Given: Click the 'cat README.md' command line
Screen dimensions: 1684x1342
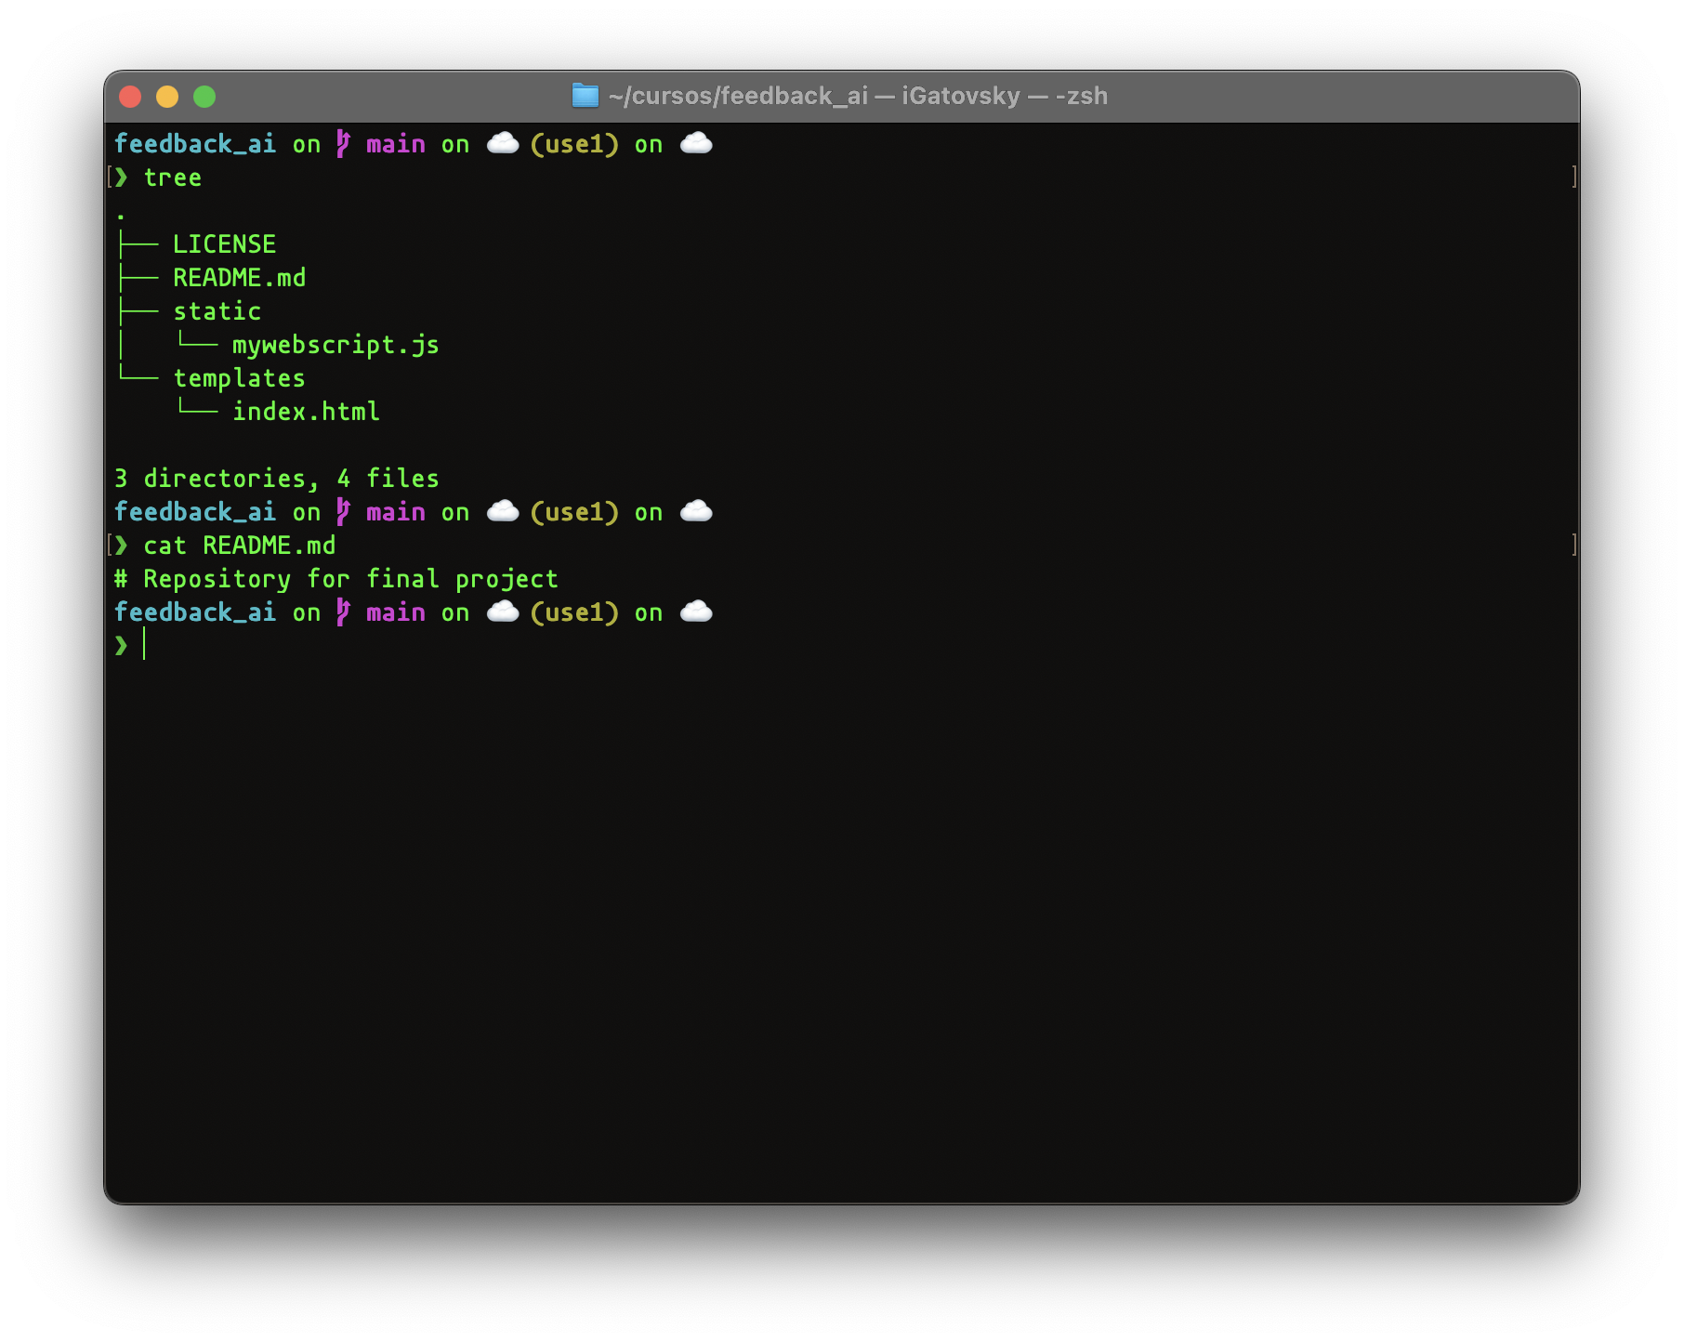Looking at the screenshot, I should coord(239,546).
